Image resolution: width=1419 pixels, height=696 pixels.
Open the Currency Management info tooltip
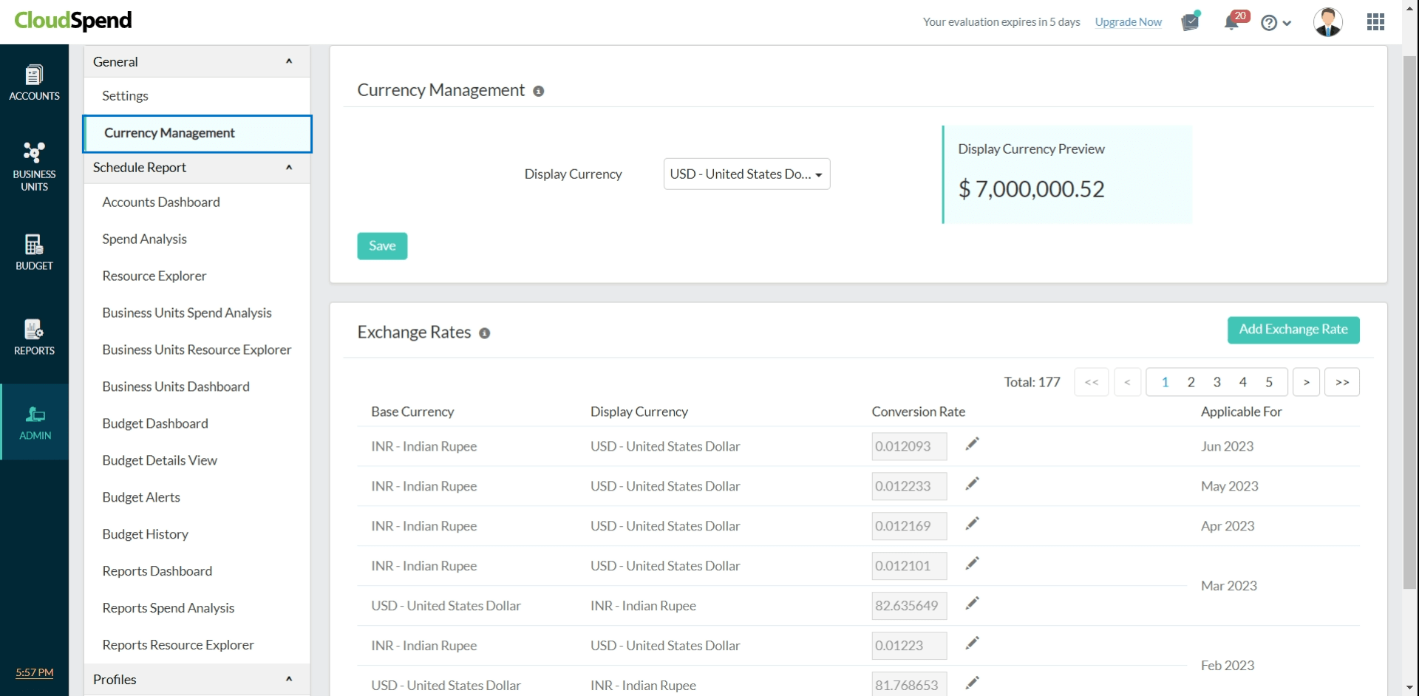click(x=539, y=91)
